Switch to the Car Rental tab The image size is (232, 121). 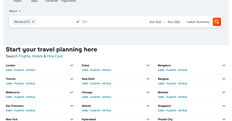point(51,1)
